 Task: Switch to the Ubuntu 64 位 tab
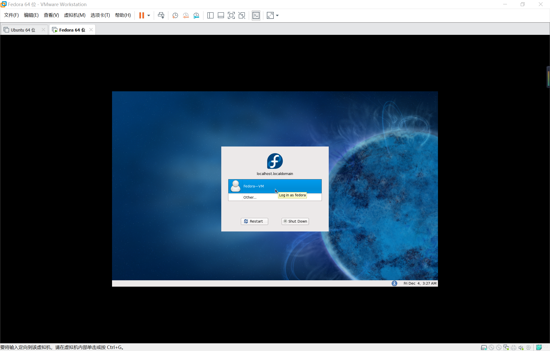tap(23, 30)
